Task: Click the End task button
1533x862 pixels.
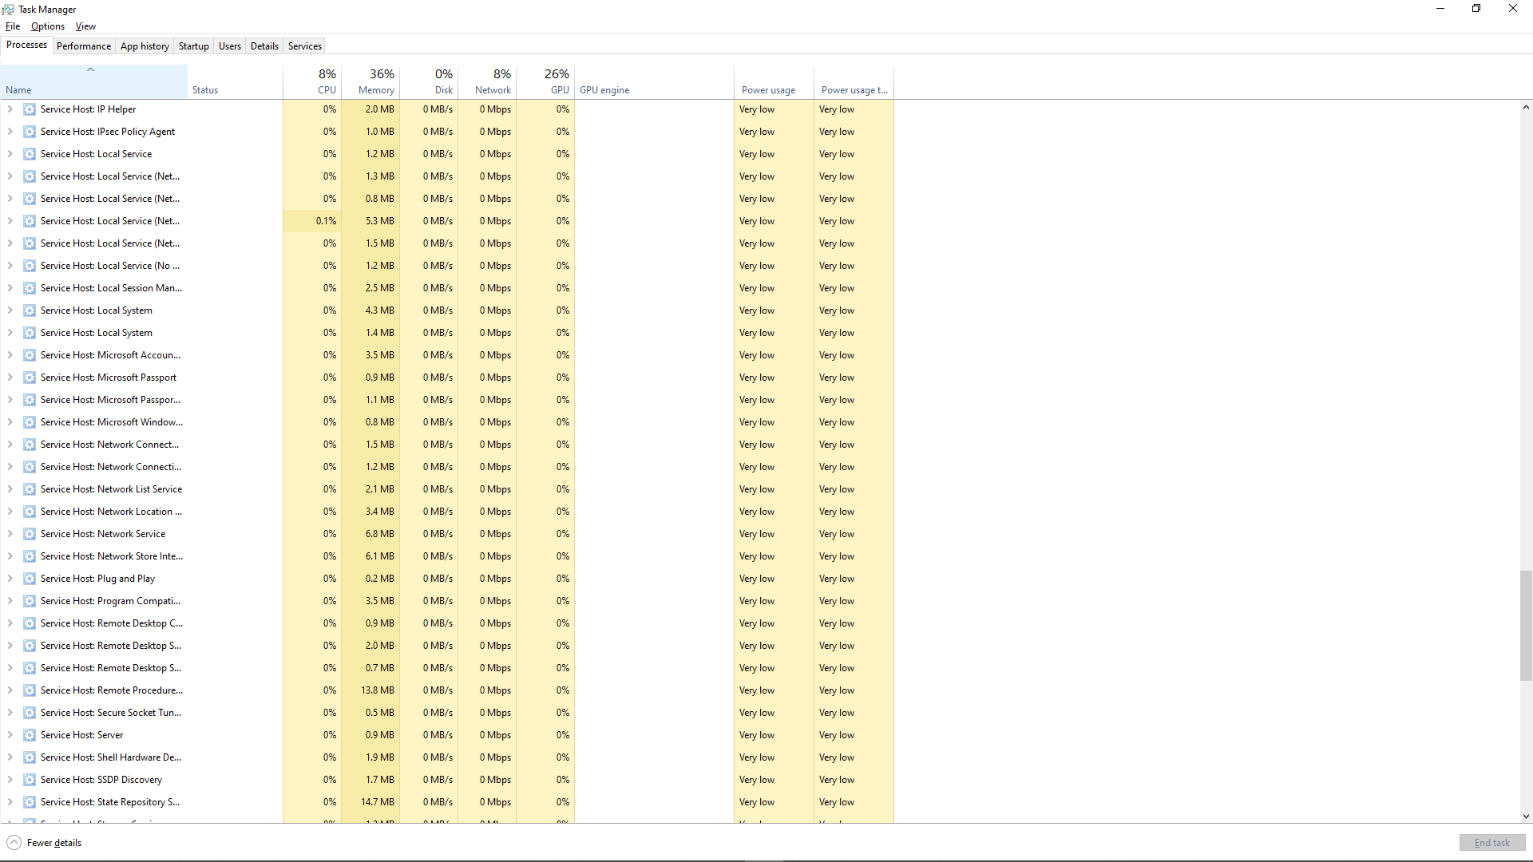Action: coord(1492,843)
